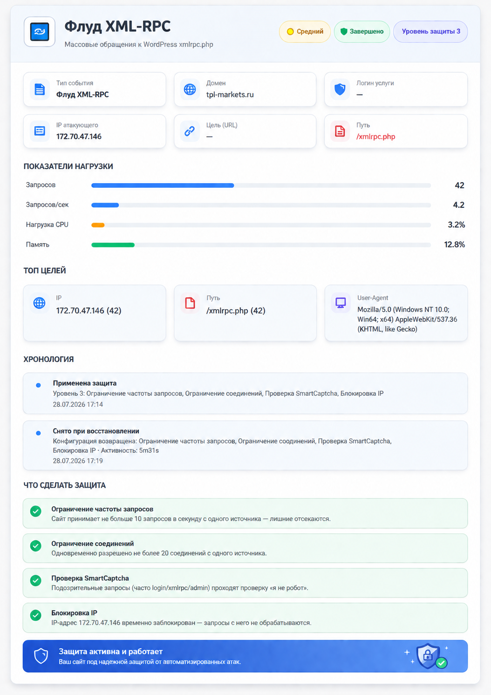491x695 pixels.
Task: Click the document icon next to Тип события
Action: point(40,89)
